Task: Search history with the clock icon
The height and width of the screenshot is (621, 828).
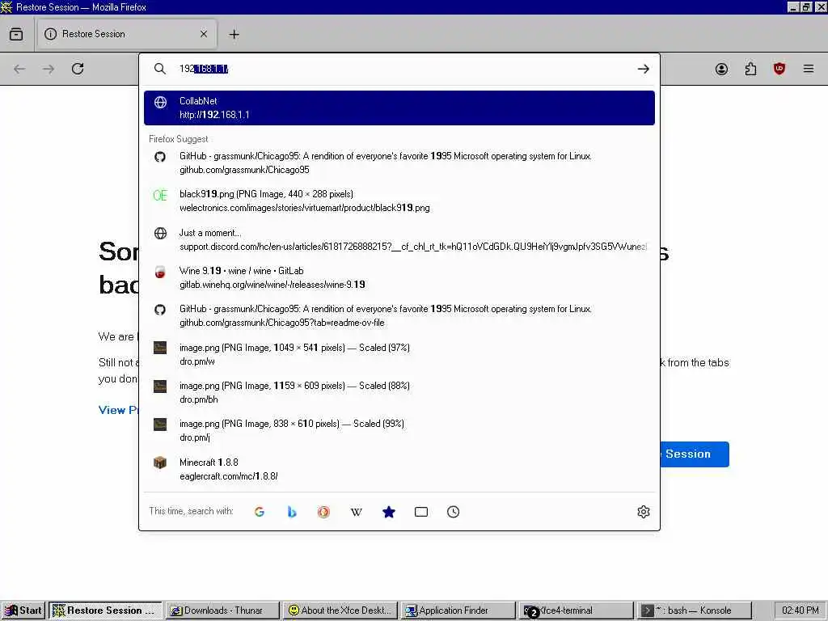Action: (453, 512)
